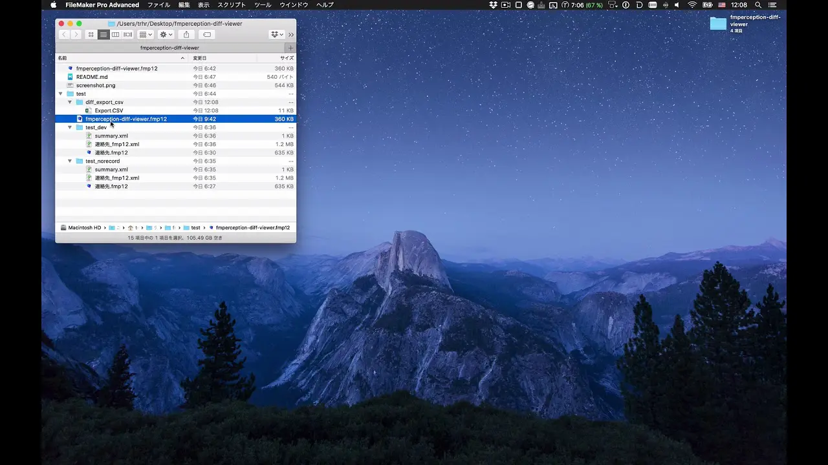The image size is (828, 465).
Task: Switch Finder to cover flow view
Action: point(127,35)
